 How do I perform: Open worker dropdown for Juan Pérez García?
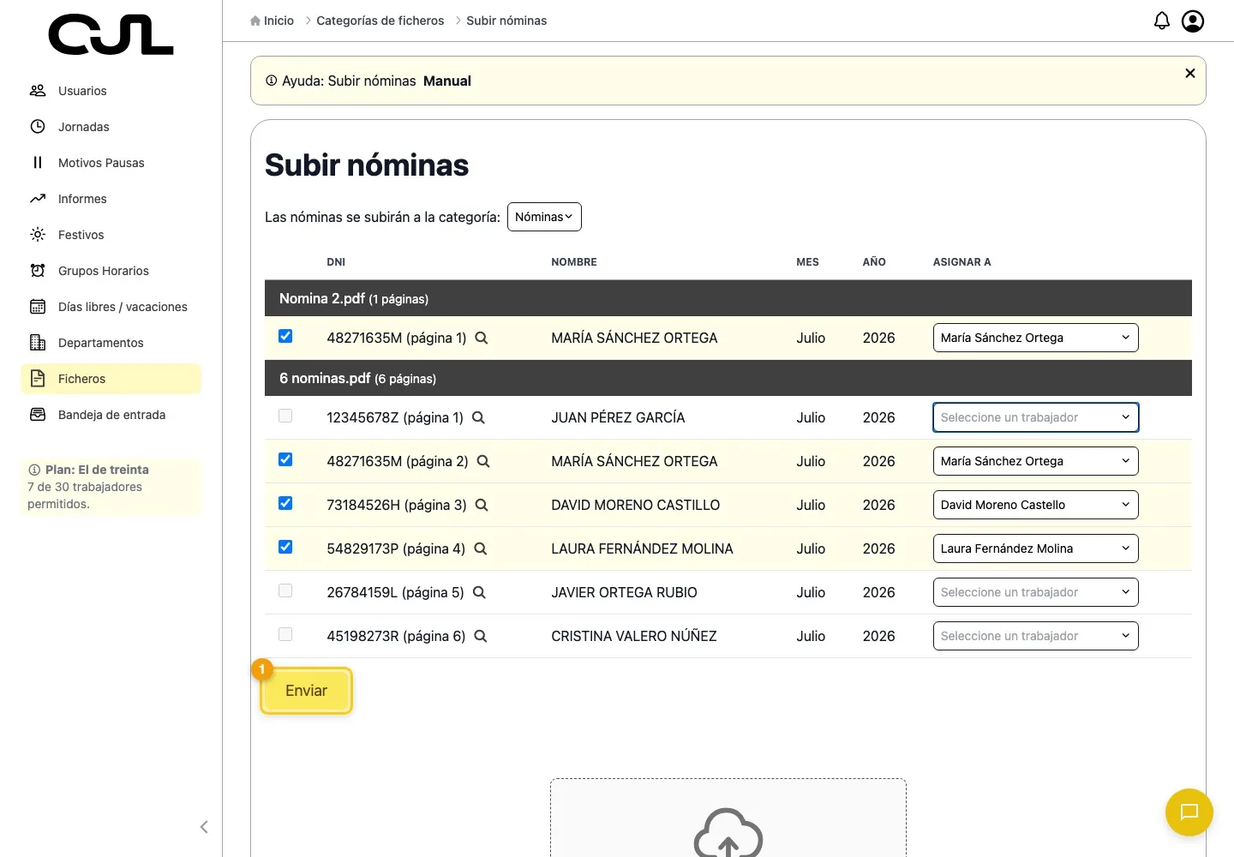1035,417
